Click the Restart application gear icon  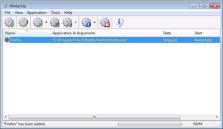[x=67, y=22]
